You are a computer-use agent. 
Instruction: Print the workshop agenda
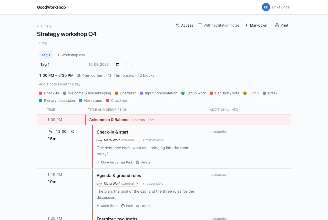[281, 25]
